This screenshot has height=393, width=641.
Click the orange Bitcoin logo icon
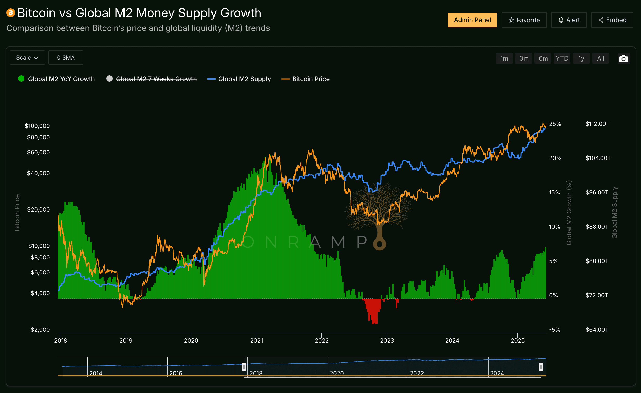(11, 13)
